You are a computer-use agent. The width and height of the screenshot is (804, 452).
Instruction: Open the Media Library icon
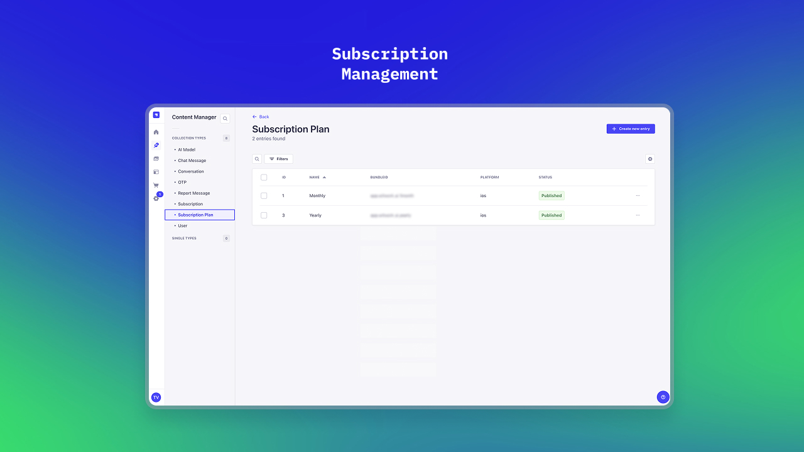pyautogui.click(x=156, y=158)
